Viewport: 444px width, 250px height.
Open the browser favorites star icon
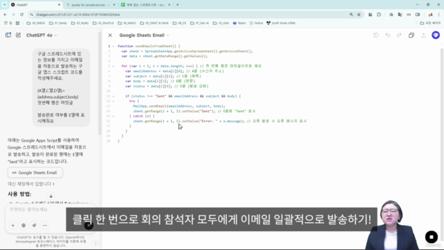[391, 15]
